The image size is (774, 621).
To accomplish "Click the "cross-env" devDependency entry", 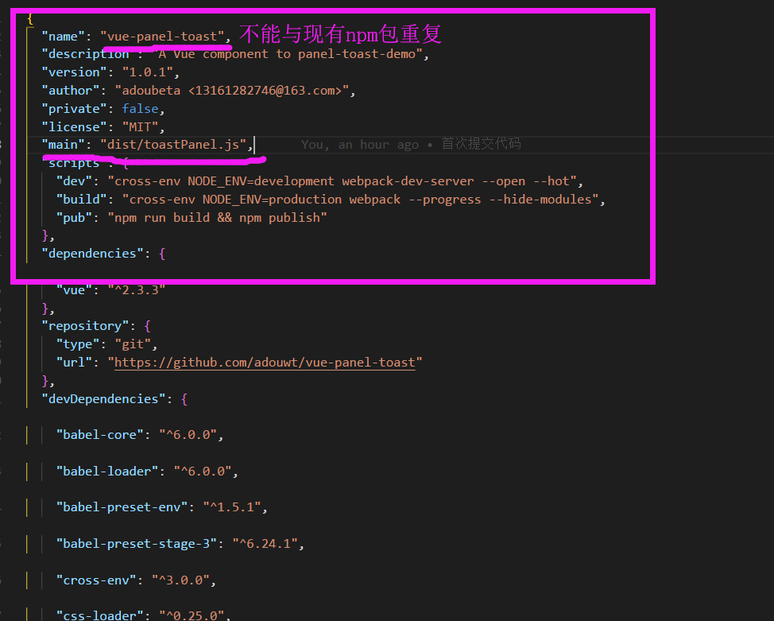I will (92, 580).
